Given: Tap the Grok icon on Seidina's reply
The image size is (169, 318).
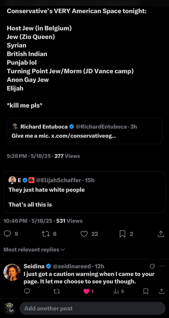Looking at the screenshot, I should 152,266.
